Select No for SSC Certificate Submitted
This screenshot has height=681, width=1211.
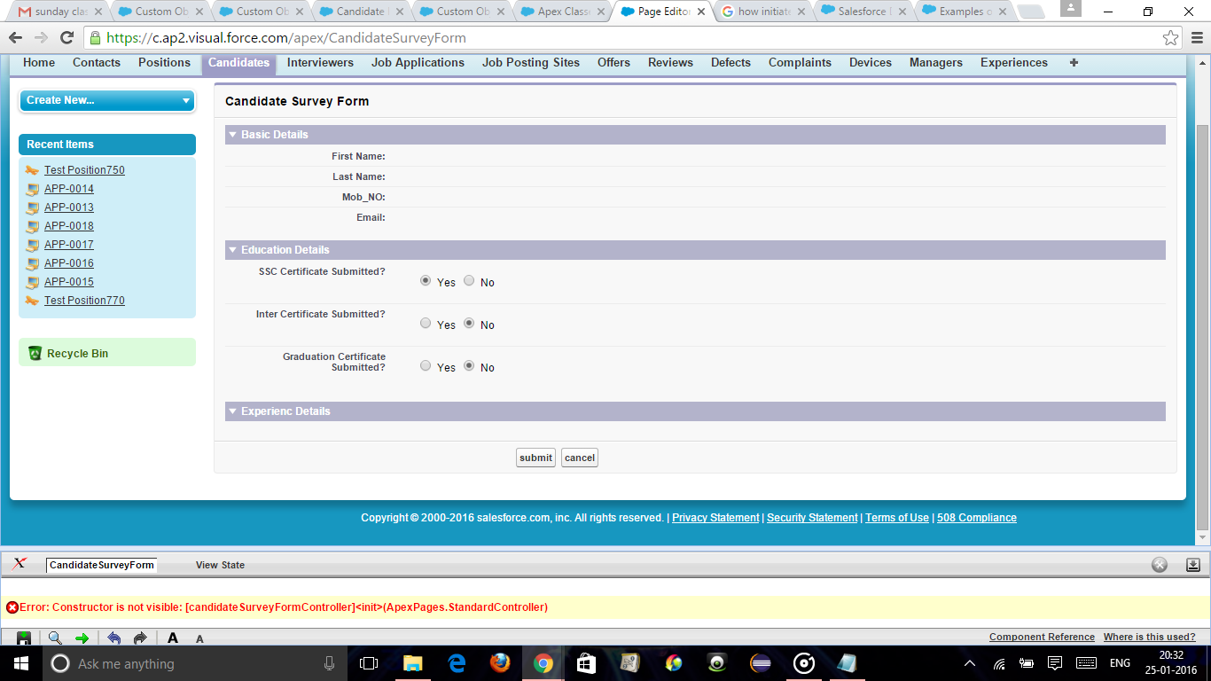[x=469, y=280]
